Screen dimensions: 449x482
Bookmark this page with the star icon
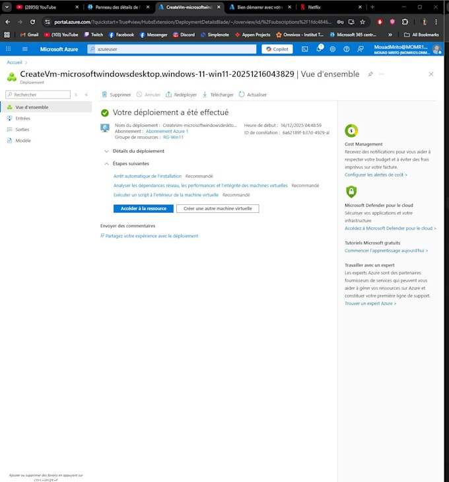[363, 22]
